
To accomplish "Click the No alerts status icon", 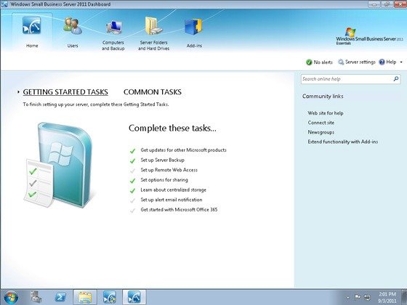I will 309,62.
